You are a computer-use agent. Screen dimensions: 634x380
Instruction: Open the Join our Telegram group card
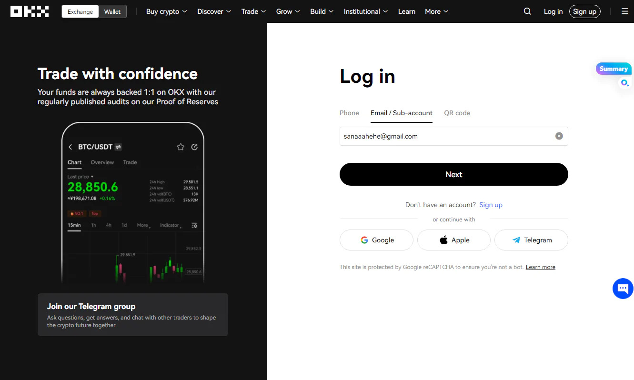(x=133, y=315)
